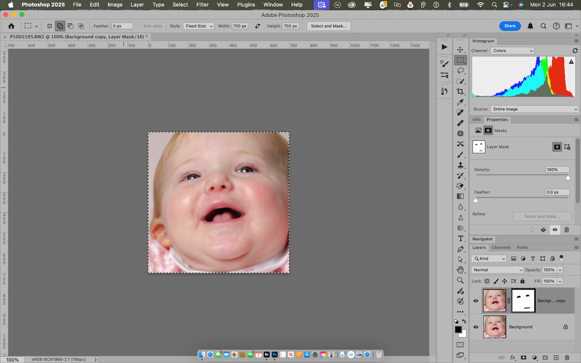Open the Style dropdown showing Fixed Size
The height and width of the screenshot is (363, 581).
tap(198, 26)
